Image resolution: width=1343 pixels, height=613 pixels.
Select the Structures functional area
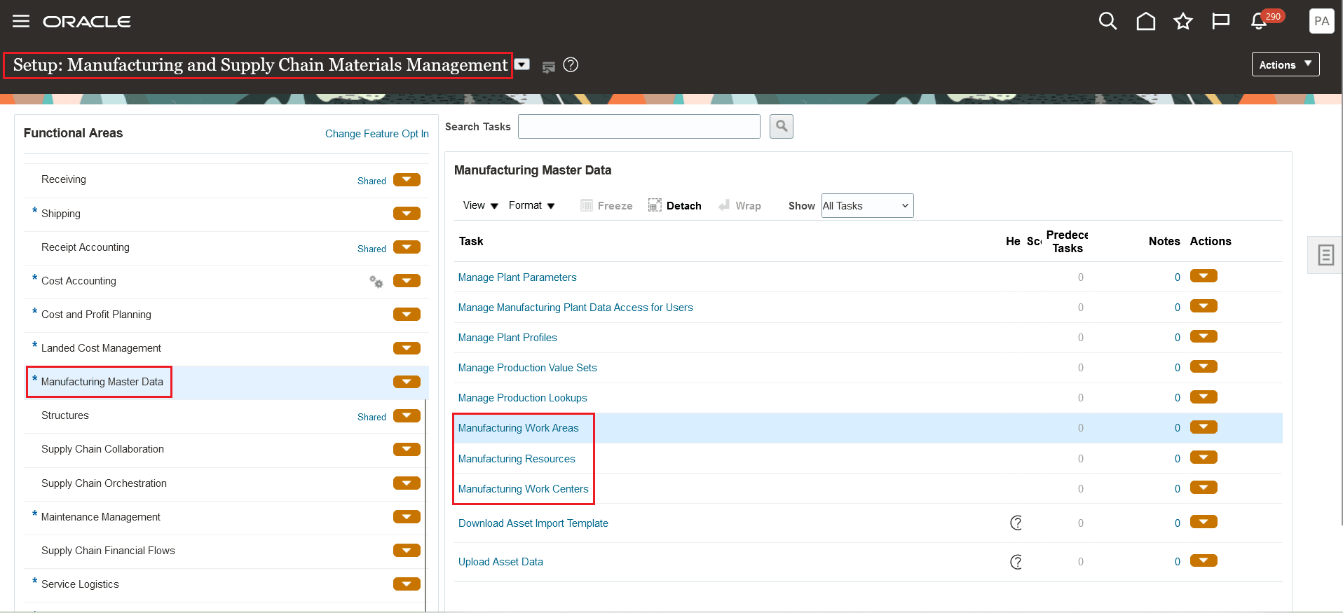point(65,415)
